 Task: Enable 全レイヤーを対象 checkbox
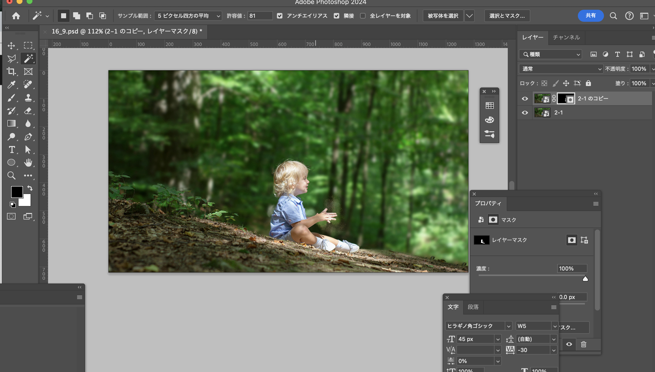[363, 16]
